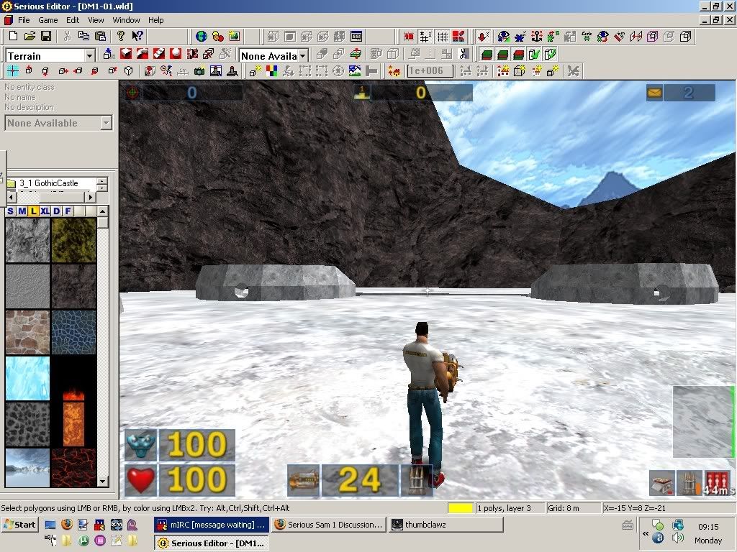Click the purple nested cube icon
The width and height of the screenshot is (737, 552).
pyautogui.click(x=652, y=36)
